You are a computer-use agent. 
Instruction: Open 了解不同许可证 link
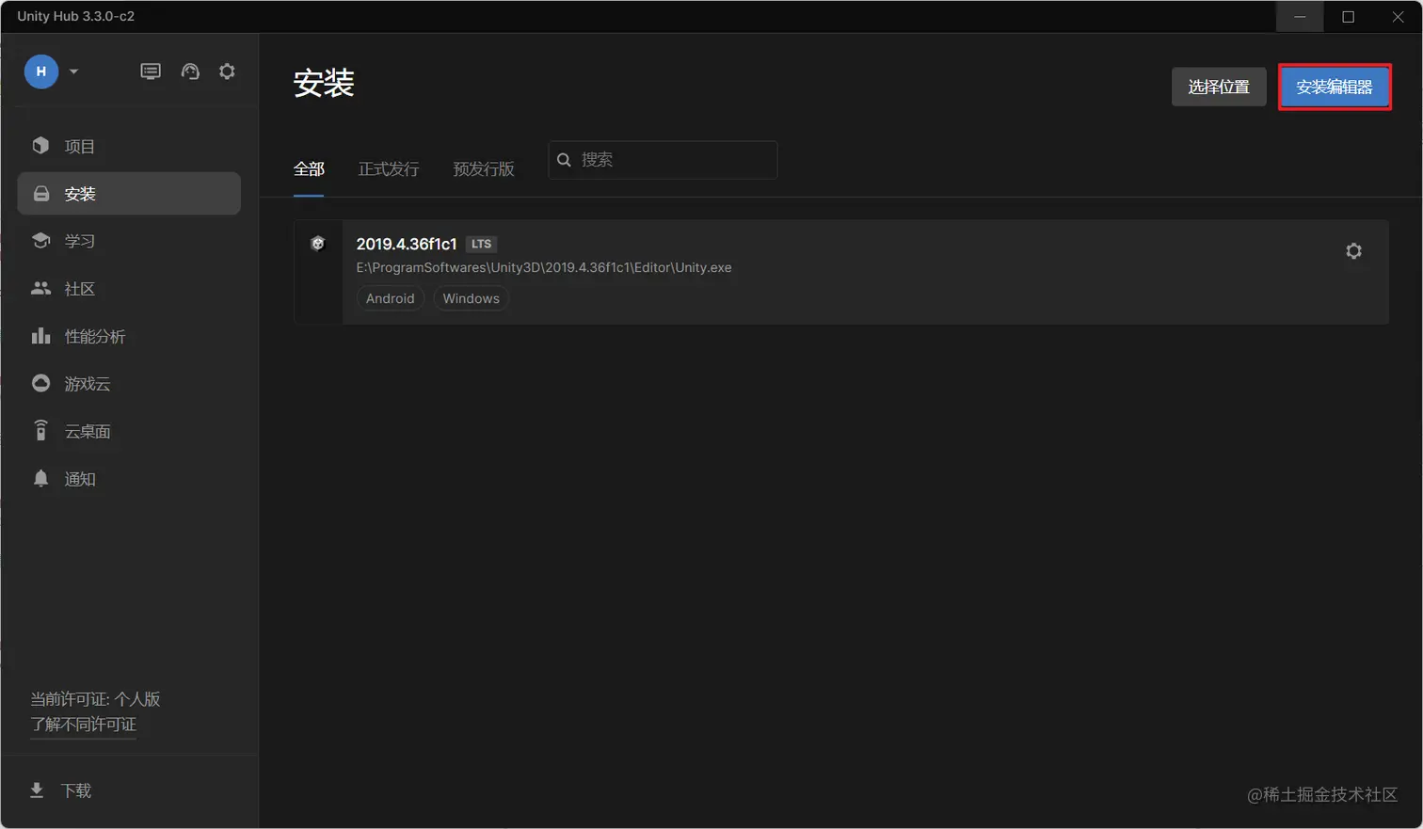coord(83,725)
